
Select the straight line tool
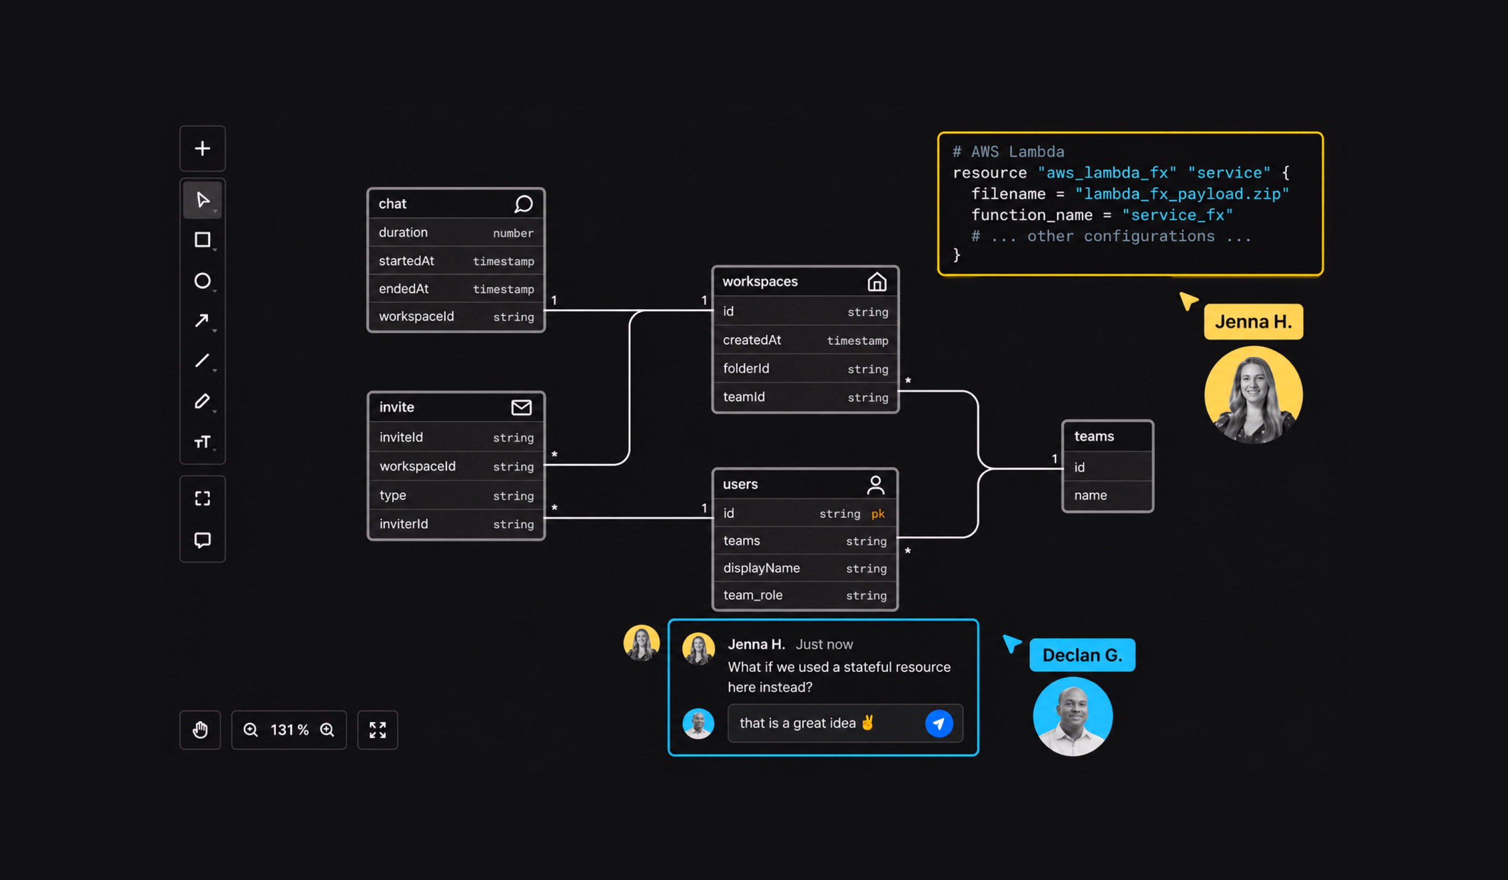pos(202,360)
